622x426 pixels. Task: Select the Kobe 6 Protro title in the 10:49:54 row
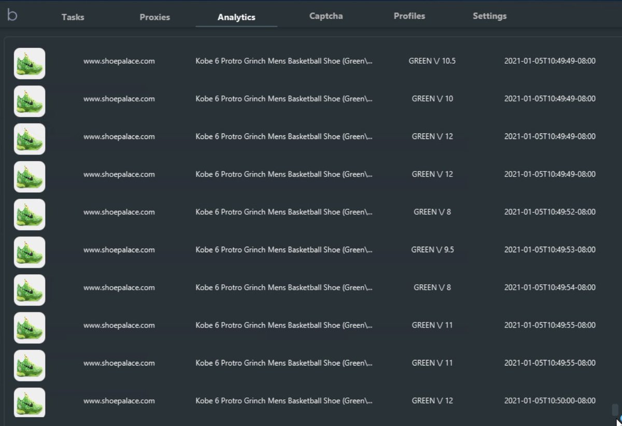(x=284, y=288)
